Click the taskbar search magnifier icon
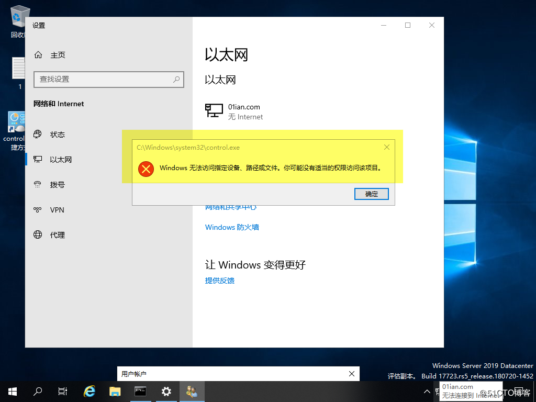Image resolution: width=536 pixels, height=402 pixels. tap(38, 392)
